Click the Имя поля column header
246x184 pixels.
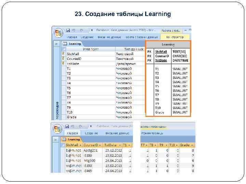coord(91,49)
